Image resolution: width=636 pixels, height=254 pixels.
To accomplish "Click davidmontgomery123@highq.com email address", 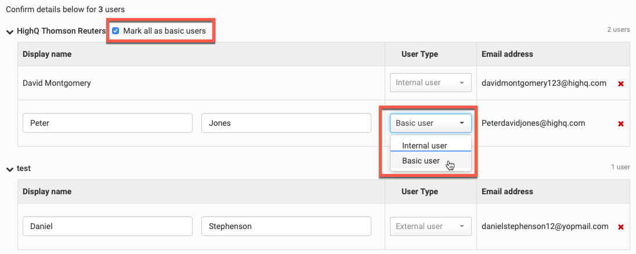I will point(544,83).
